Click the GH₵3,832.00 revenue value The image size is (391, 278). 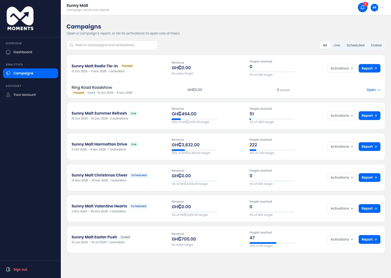coord(185,145)
